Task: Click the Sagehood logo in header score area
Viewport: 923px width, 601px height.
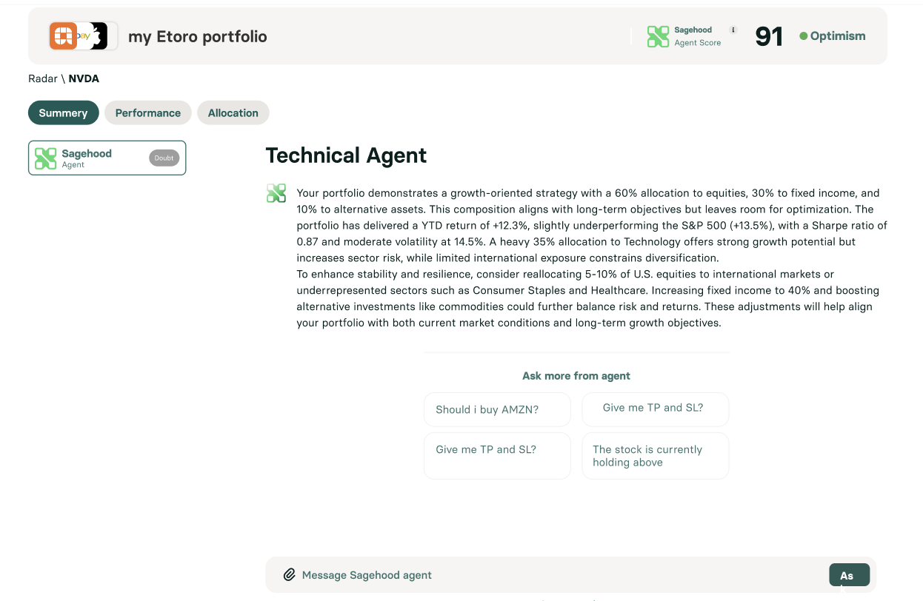Action: tap(658, 36)
